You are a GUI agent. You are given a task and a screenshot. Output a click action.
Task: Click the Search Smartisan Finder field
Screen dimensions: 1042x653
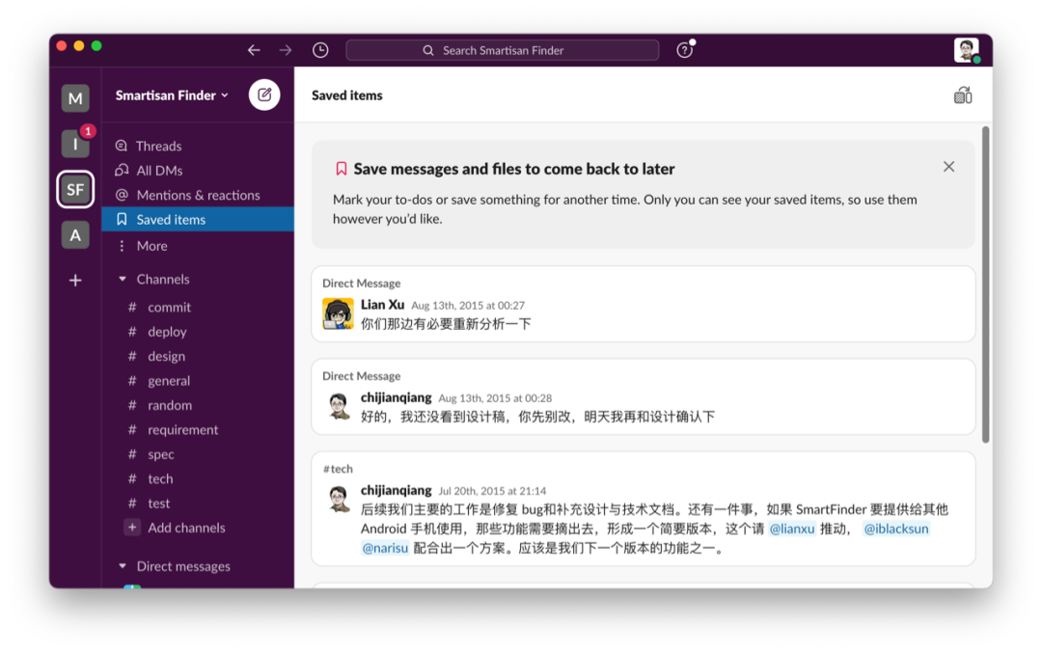503,50
